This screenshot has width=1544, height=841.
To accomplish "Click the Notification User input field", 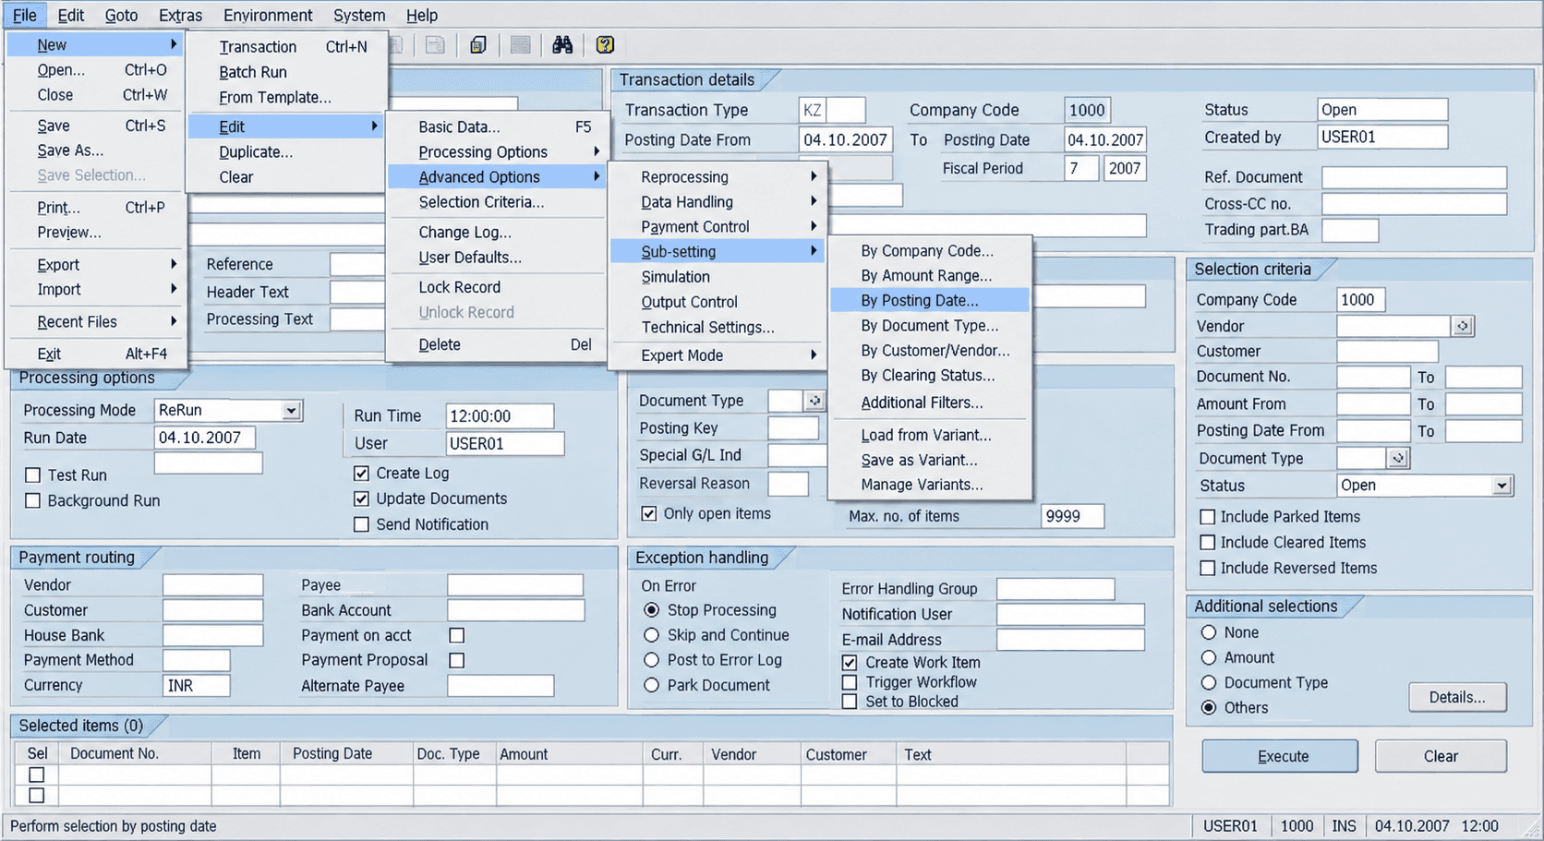I will coord(1070,615).
